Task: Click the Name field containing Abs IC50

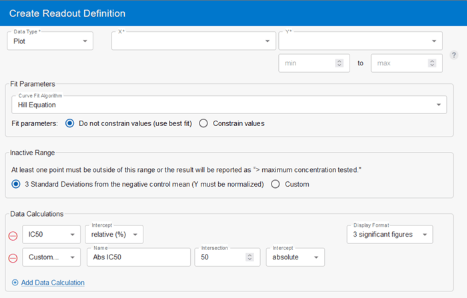Action: (139, 257)
